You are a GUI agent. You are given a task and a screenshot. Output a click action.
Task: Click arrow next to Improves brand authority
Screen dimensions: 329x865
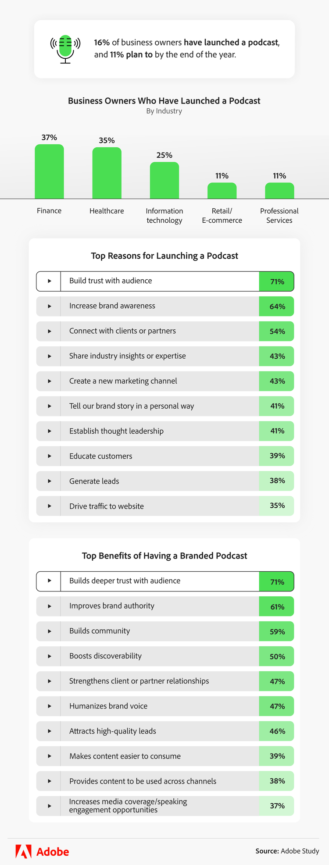pos(49,606)
